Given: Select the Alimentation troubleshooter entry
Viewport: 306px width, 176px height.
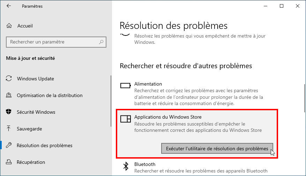Looking at the screenshot, I should click(x=197, y=94).
